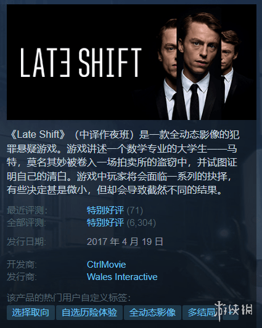Open the Wales Interactive publisher link

pyautogui.click(x=122, y=277)
